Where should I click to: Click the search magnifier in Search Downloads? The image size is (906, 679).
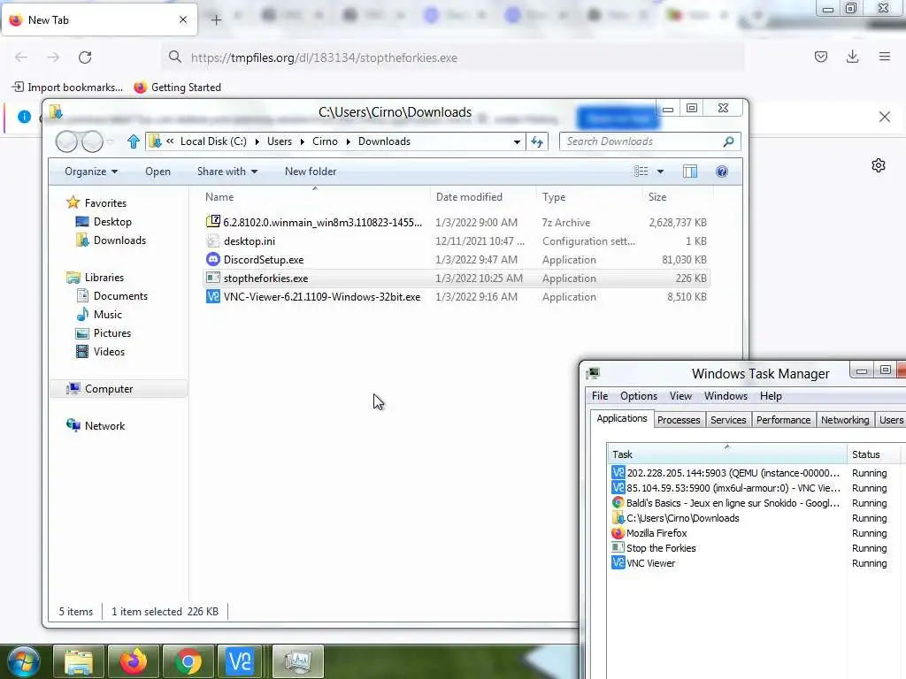click(728, 141)
